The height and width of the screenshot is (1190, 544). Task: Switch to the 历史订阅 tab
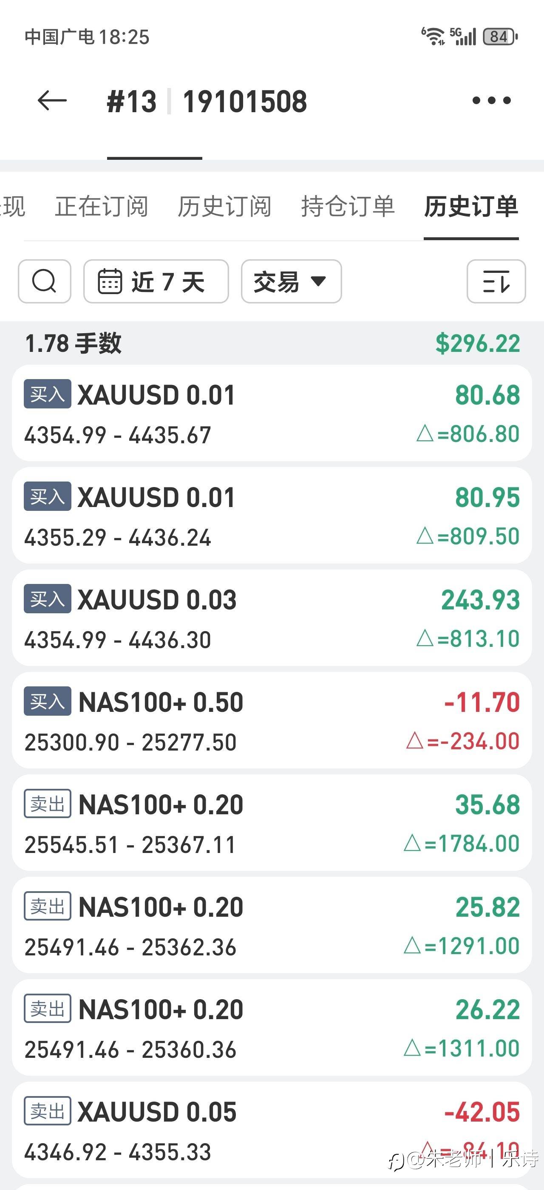(x=224, y=206)
